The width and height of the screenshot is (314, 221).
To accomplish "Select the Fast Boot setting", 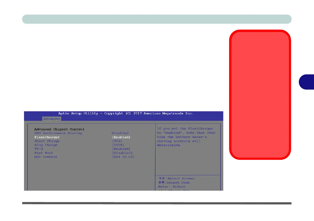I will (44, 153).
